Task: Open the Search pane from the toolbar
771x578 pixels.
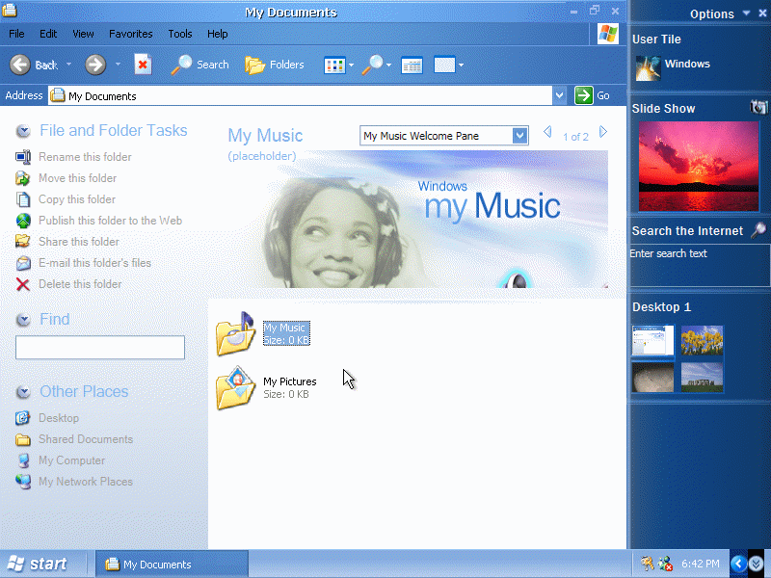Action: pyautogui.click(x=199, y=65)
